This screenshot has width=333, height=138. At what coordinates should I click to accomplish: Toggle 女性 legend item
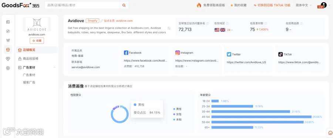click(x=177, y=114)
